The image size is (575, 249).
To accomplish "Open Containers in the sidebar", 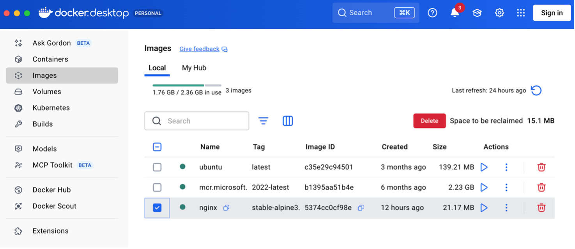I will coord(50,59).
